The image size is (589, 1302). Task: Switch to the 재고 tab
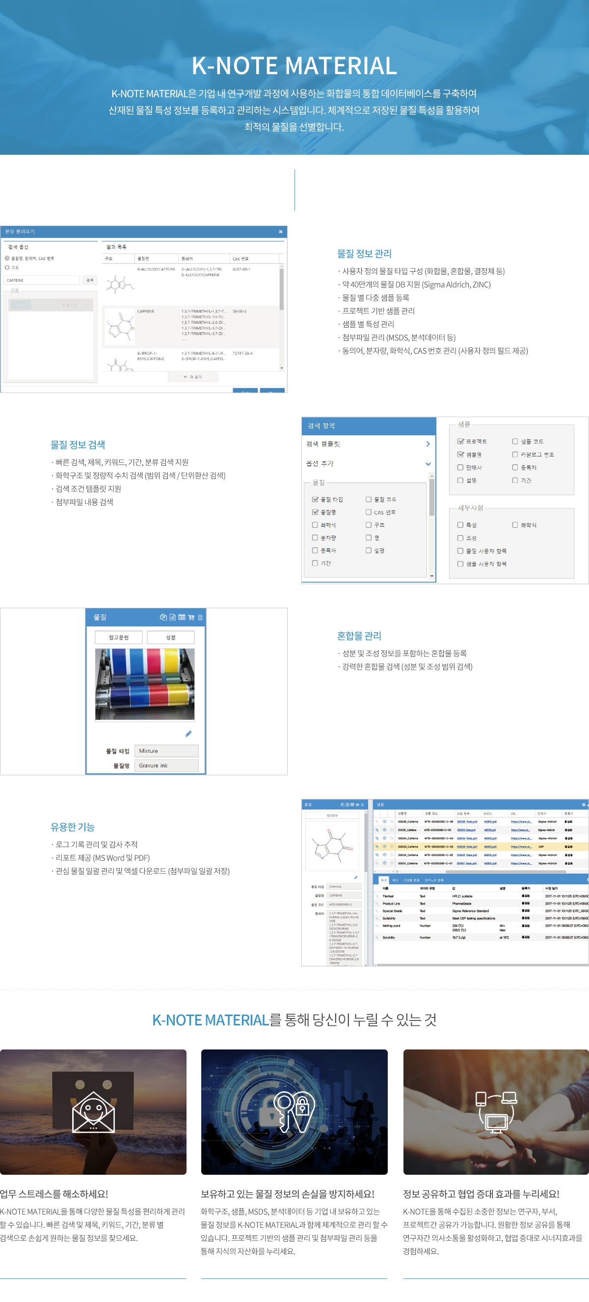pos(395,880)
